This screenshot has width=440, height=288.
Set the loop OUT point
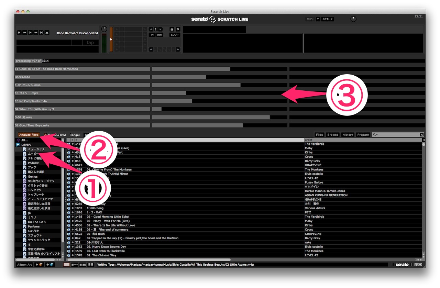tap(160, 35)
